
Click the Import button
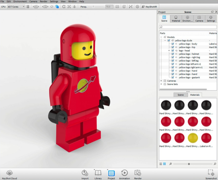(85, 175)
